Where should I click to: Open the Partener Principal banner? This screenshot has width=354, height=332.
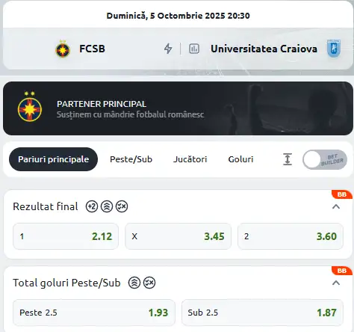178,108
